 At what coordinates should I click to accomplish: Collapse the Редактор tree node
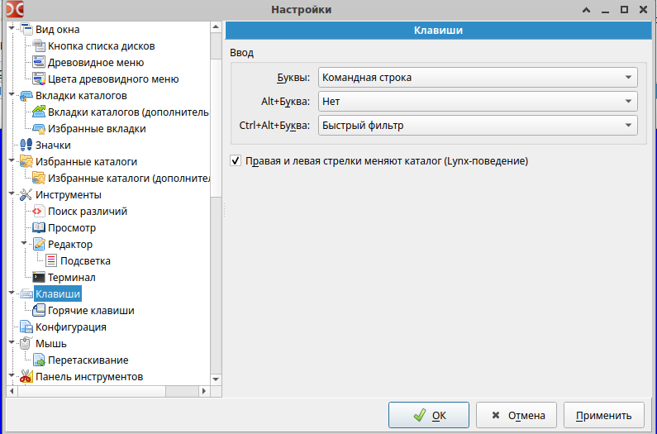tap(24, 244)
